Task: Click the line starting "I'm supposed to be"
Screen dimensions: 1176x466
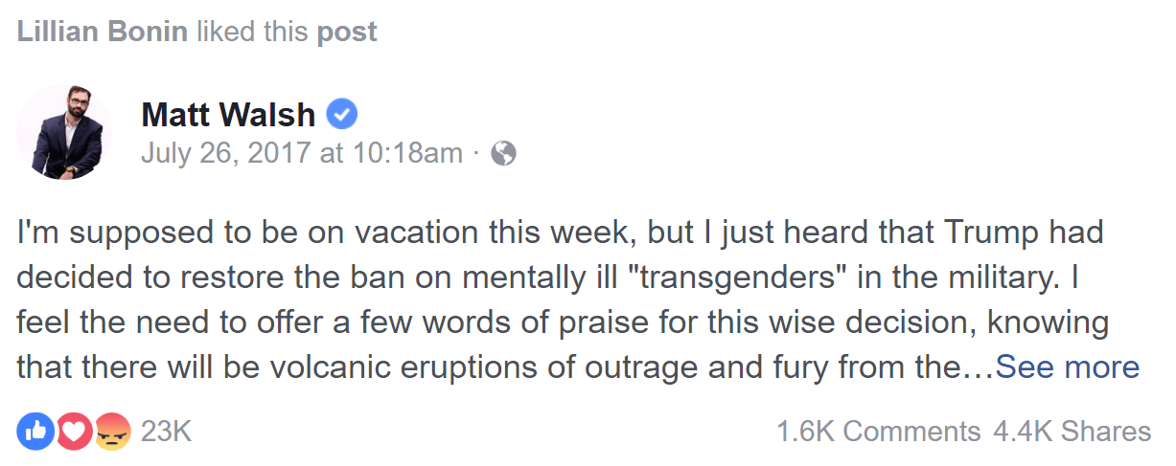Action: [561, 233]
